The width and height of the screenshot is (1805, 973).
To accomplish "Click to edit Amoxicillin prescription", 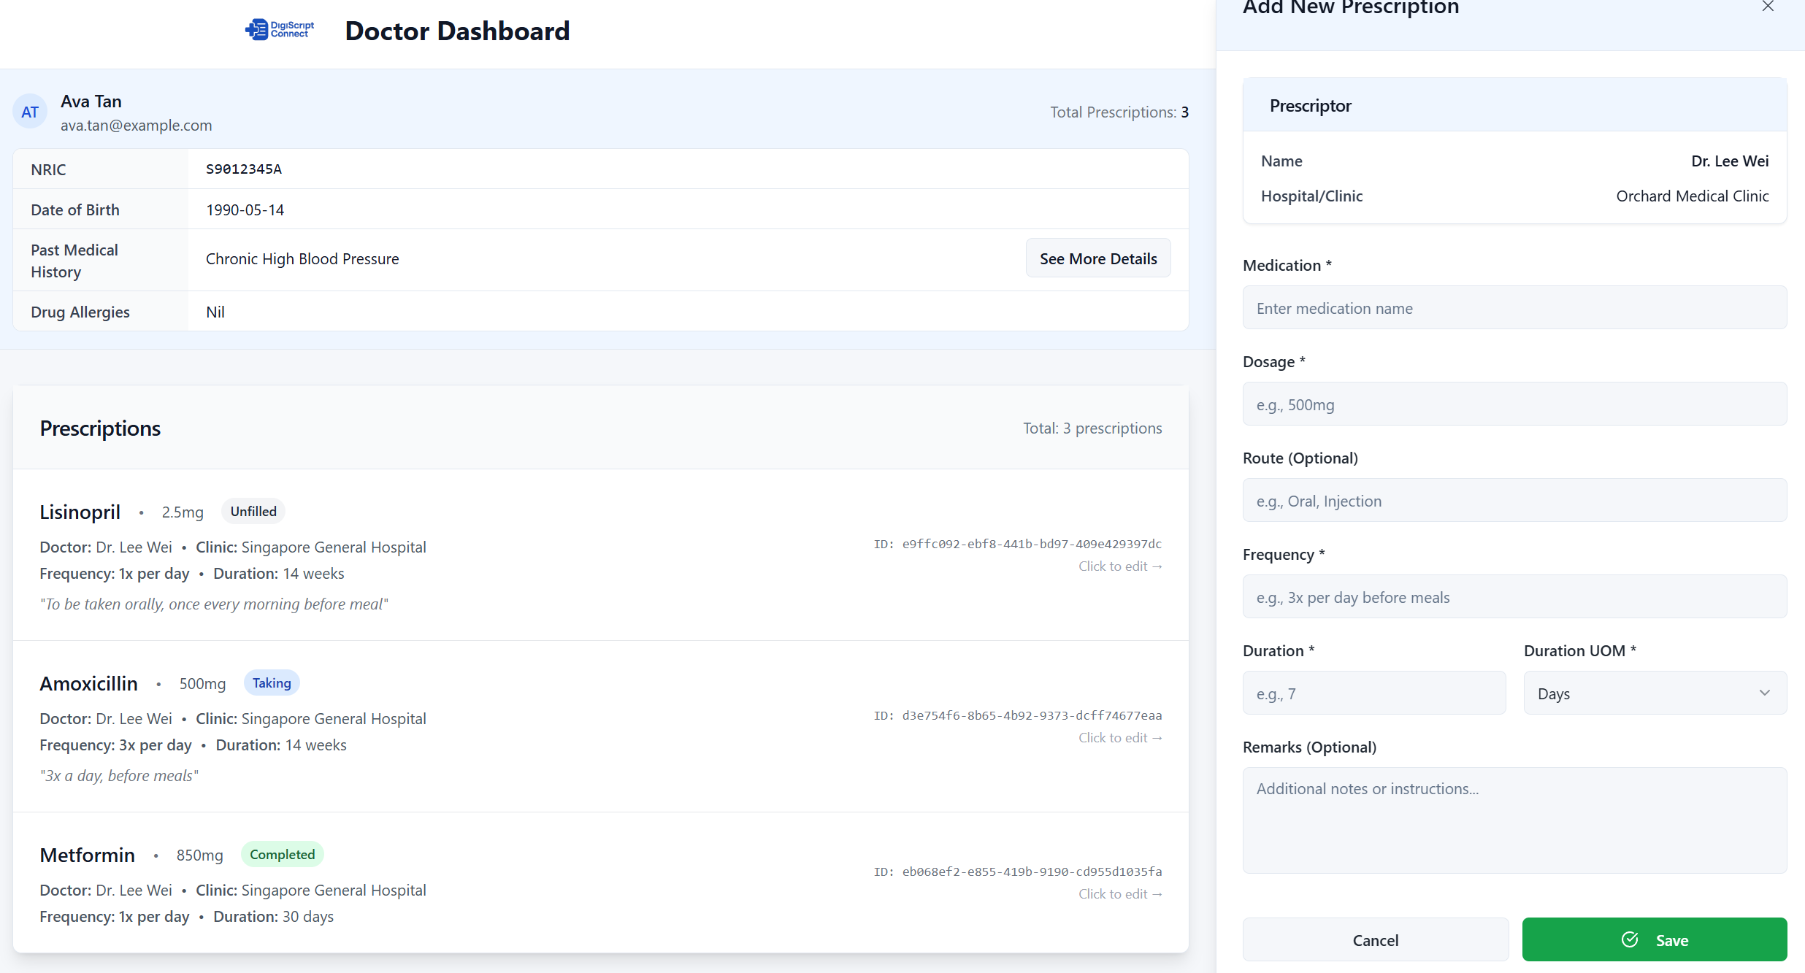I will (x=1119, y=738).
